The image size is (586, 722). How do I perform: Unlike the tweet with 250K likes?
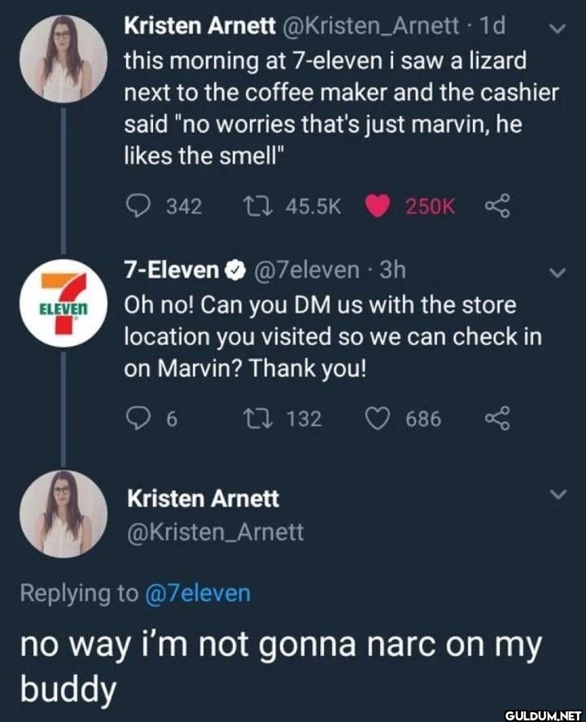(378, 206)
